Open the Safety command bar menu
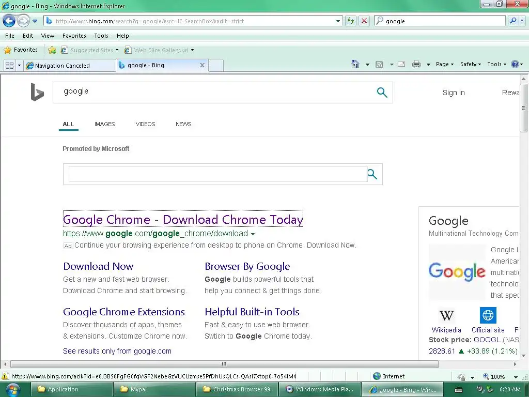The image size is (529, 397). click(471, 64)
